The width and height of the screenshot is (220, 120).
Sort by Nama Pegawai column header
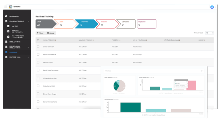click(49, 40)
